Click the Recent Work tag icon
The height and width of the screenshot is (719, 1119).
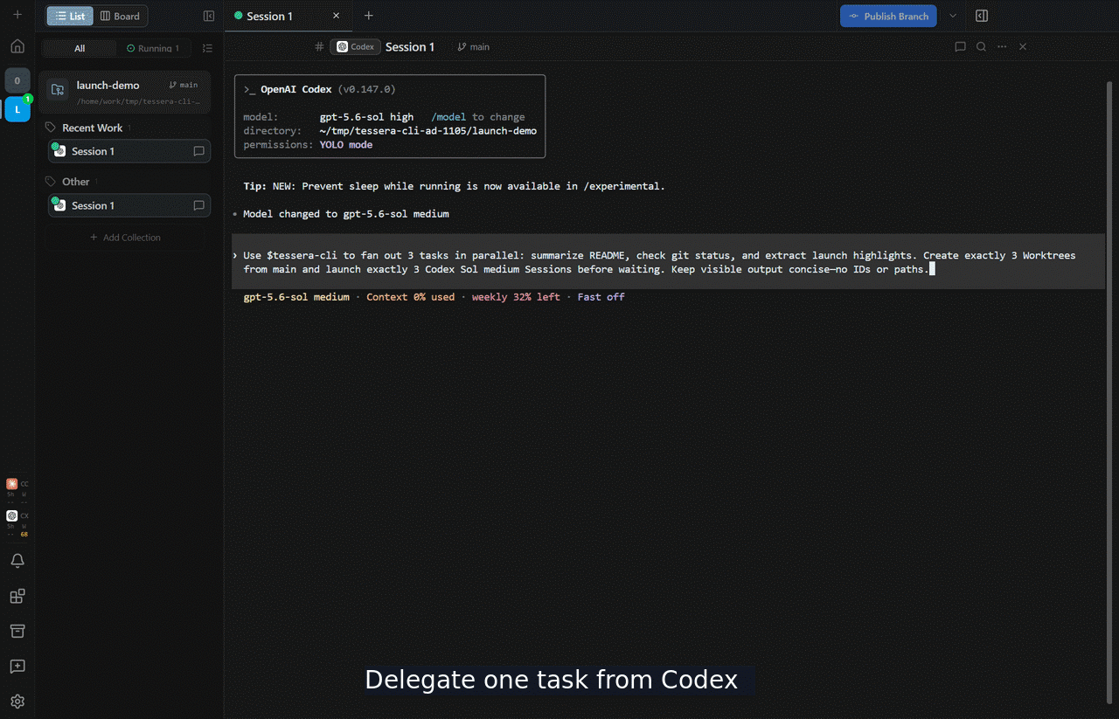click(51, 128)
